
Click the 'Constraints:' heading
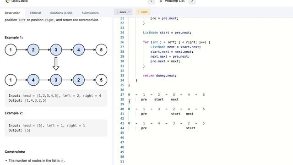pos(15,152)
